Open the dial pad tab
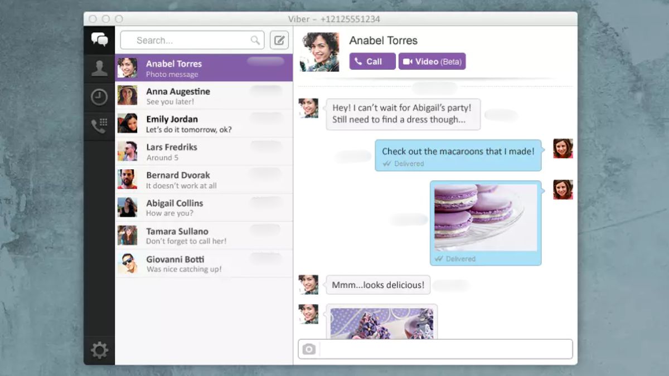Image resolution: width=669 pixels, height=376 pixels. point(99,126)
